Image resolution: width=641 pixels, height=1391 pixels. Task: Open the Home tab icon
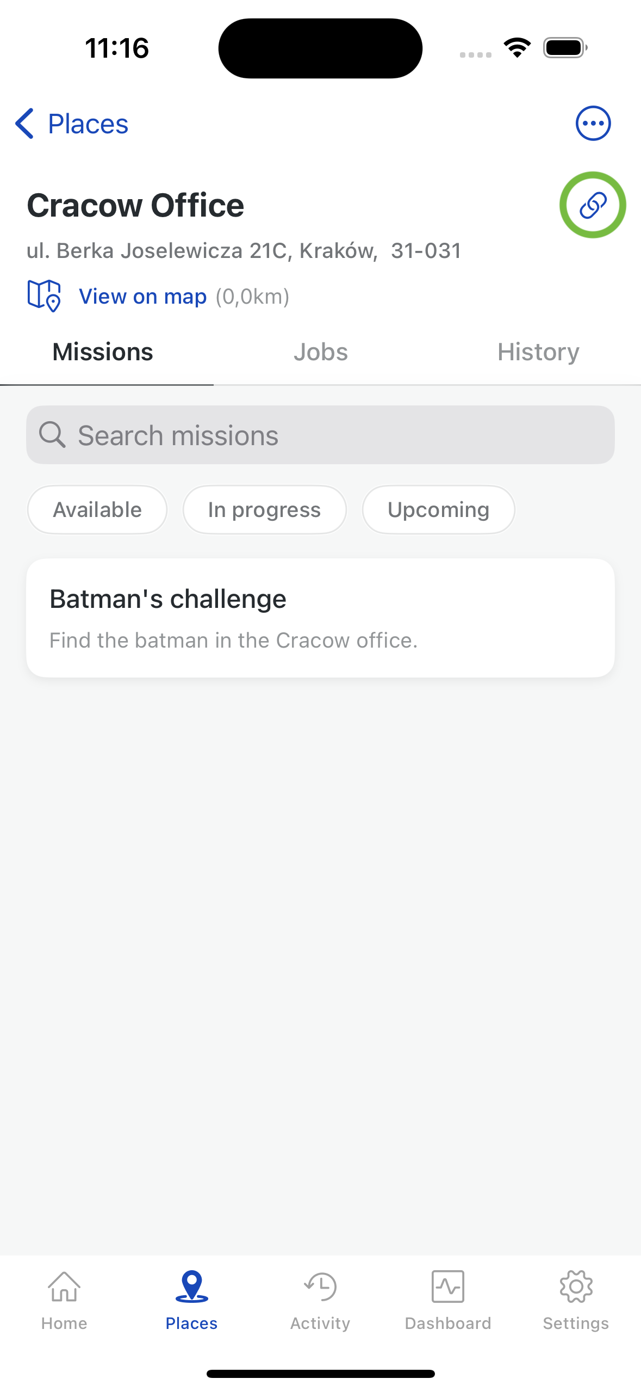pyautogui.click(x=64, y=1287)
